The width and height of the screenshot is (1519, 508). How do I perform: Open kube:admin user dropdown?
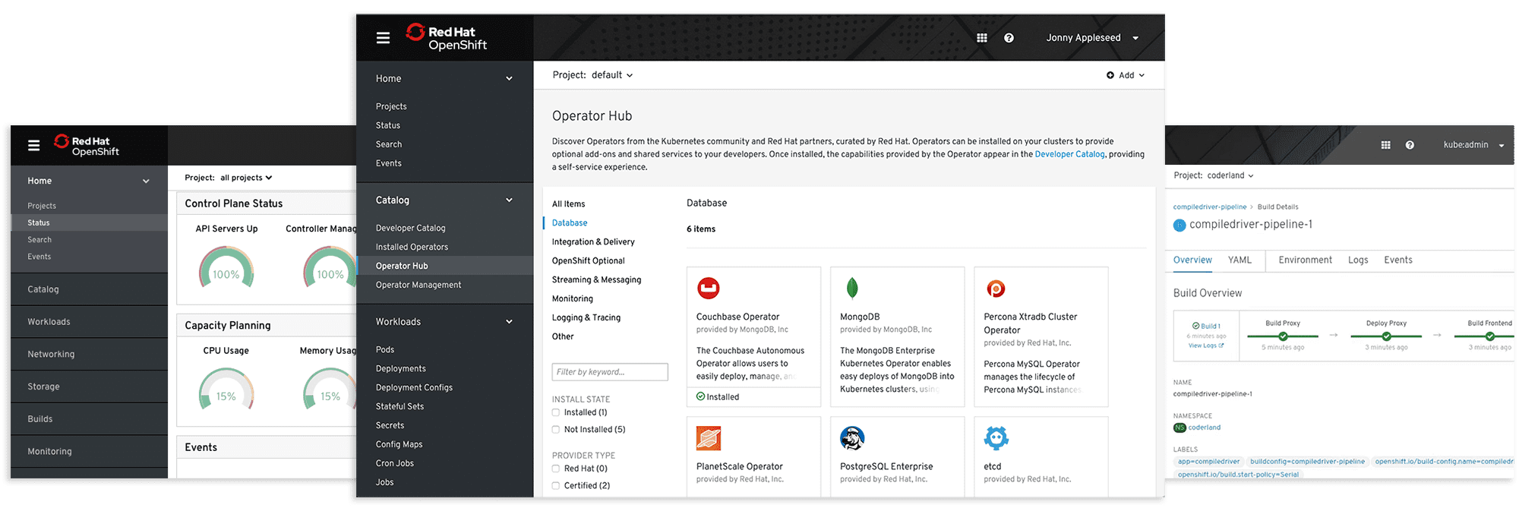1473,145
